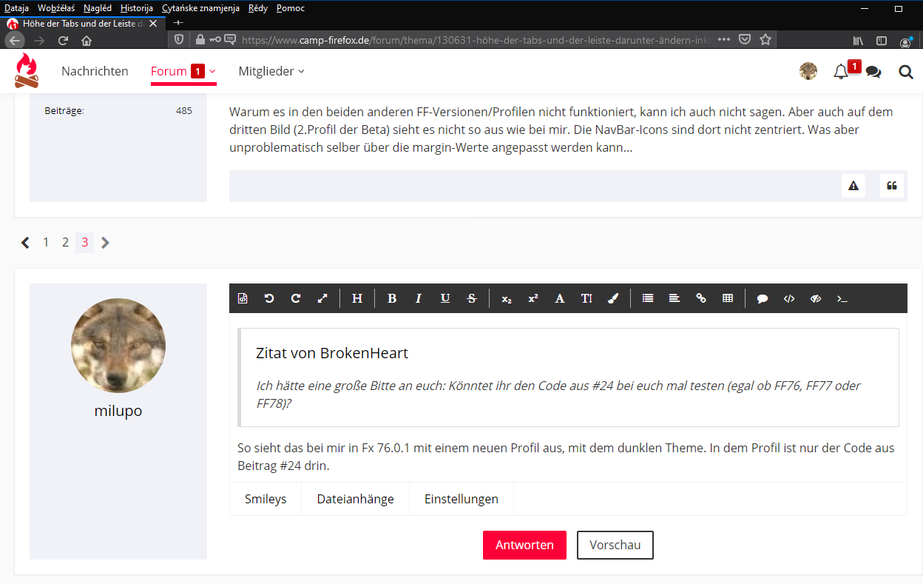Toggle italic formatting in the editor
The height and width of the screenshot is (584, 923).
(419, 298)
